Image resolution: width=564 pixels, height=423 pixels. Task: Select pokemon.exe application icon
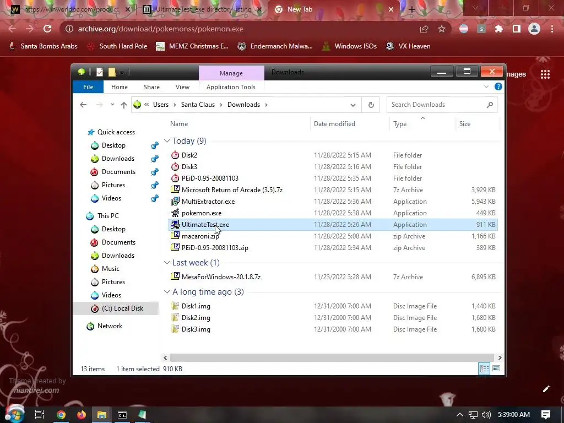[175, 213]
